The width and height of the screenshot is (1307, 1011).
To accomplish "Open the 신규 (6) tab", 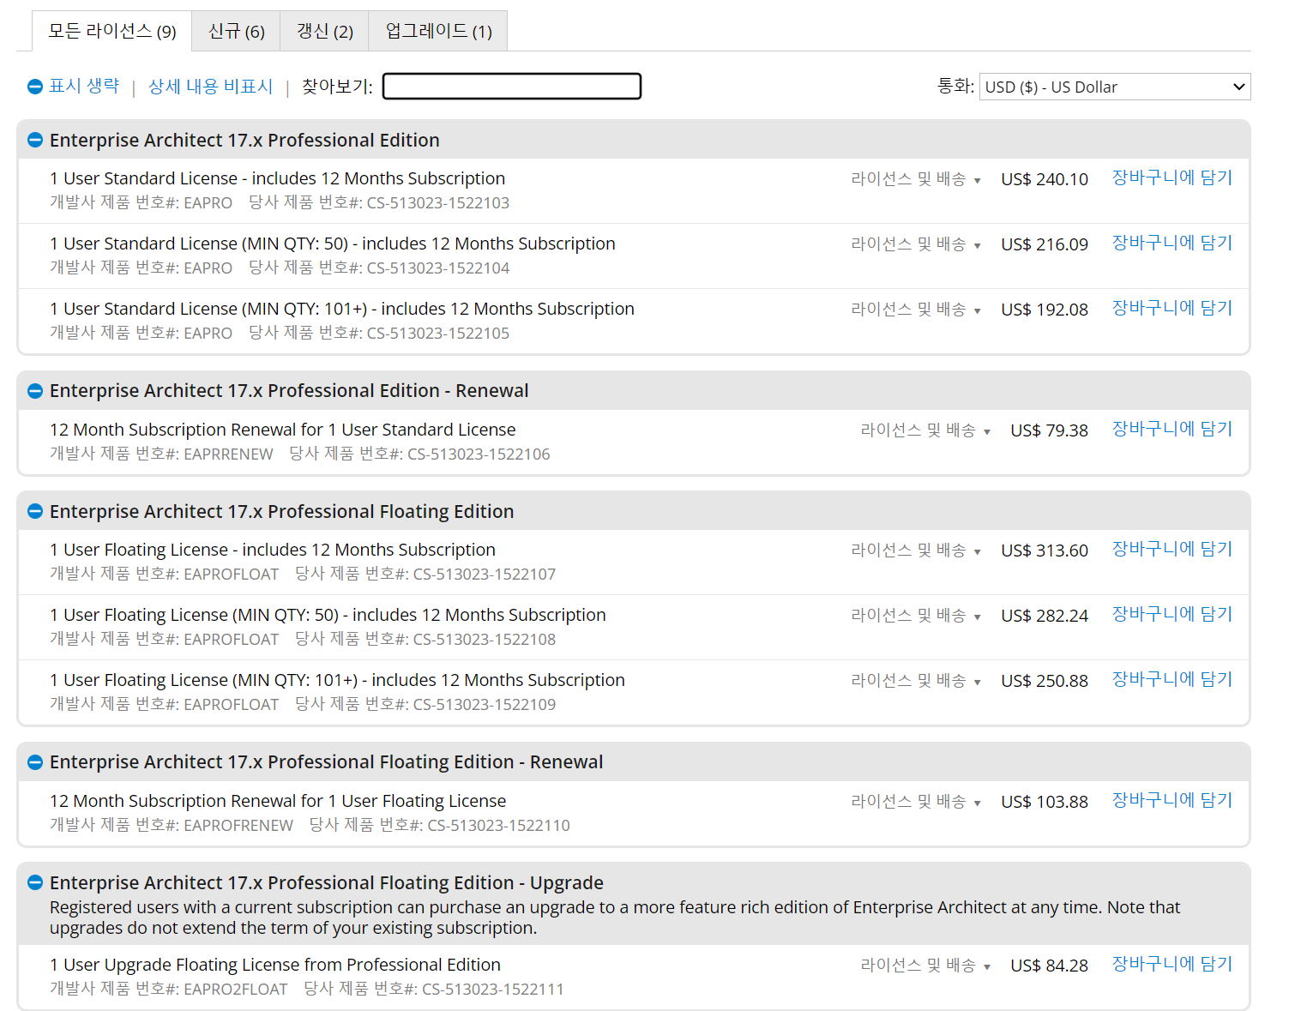I will [237, 31].
